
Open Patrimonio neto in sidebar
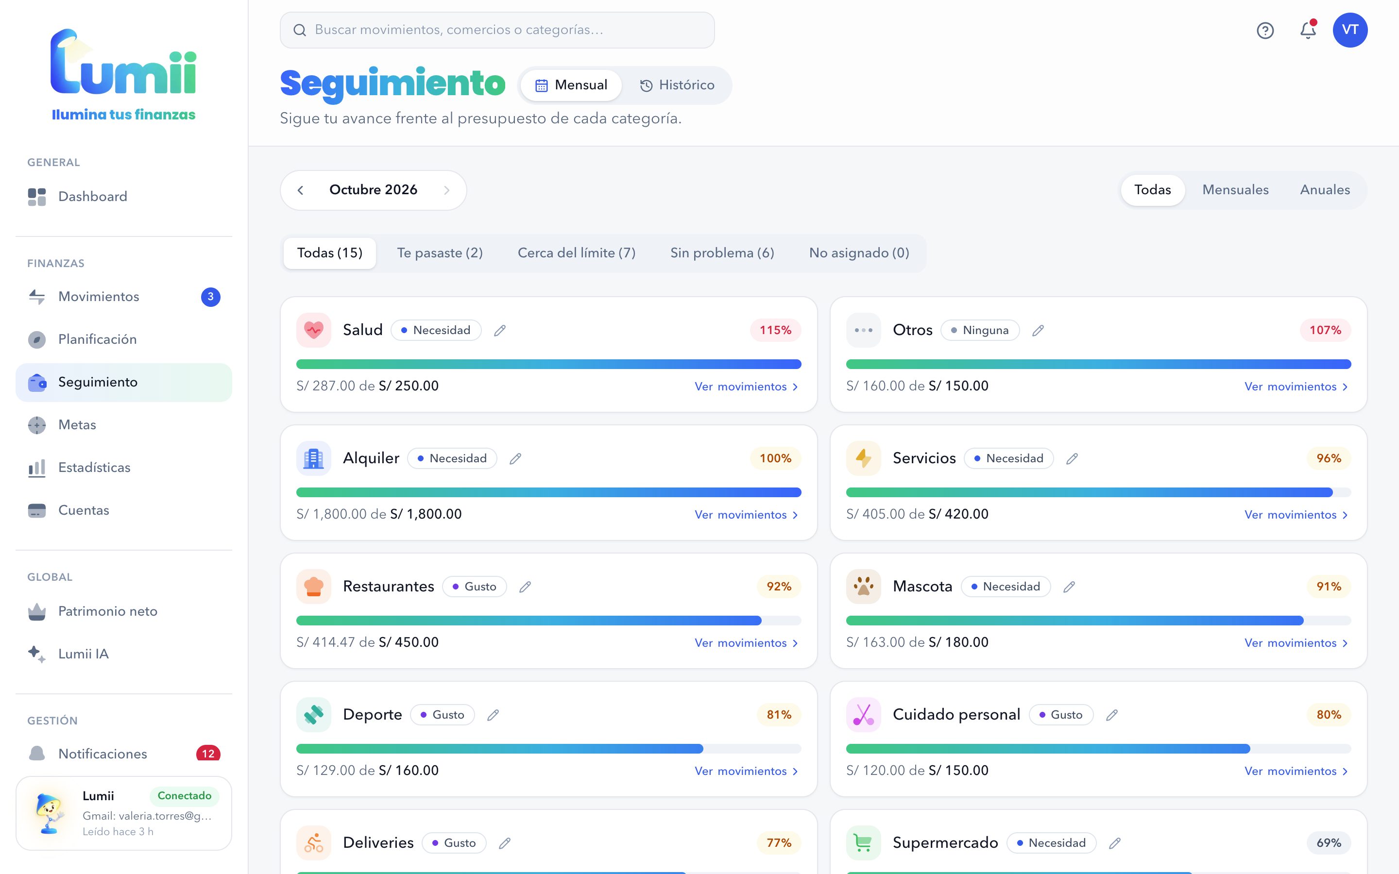pyautogui.click(x=124, y=611)
